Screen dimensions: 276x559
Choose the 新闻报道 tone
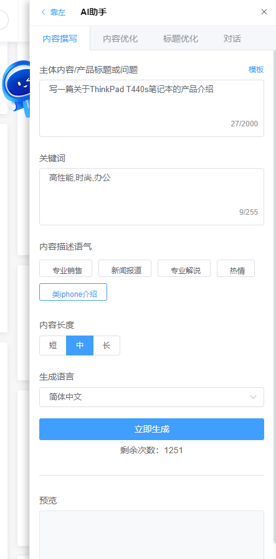125,268
